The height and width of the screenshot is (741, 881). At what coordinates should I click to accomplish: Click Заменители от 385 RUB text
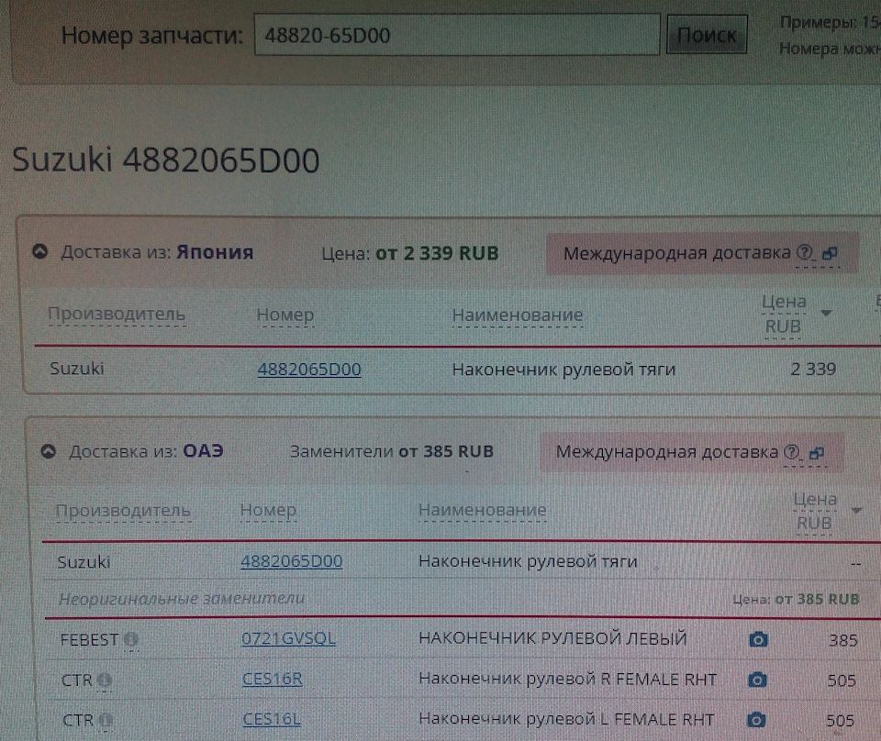pyautogui.click(x=392, y=451)
